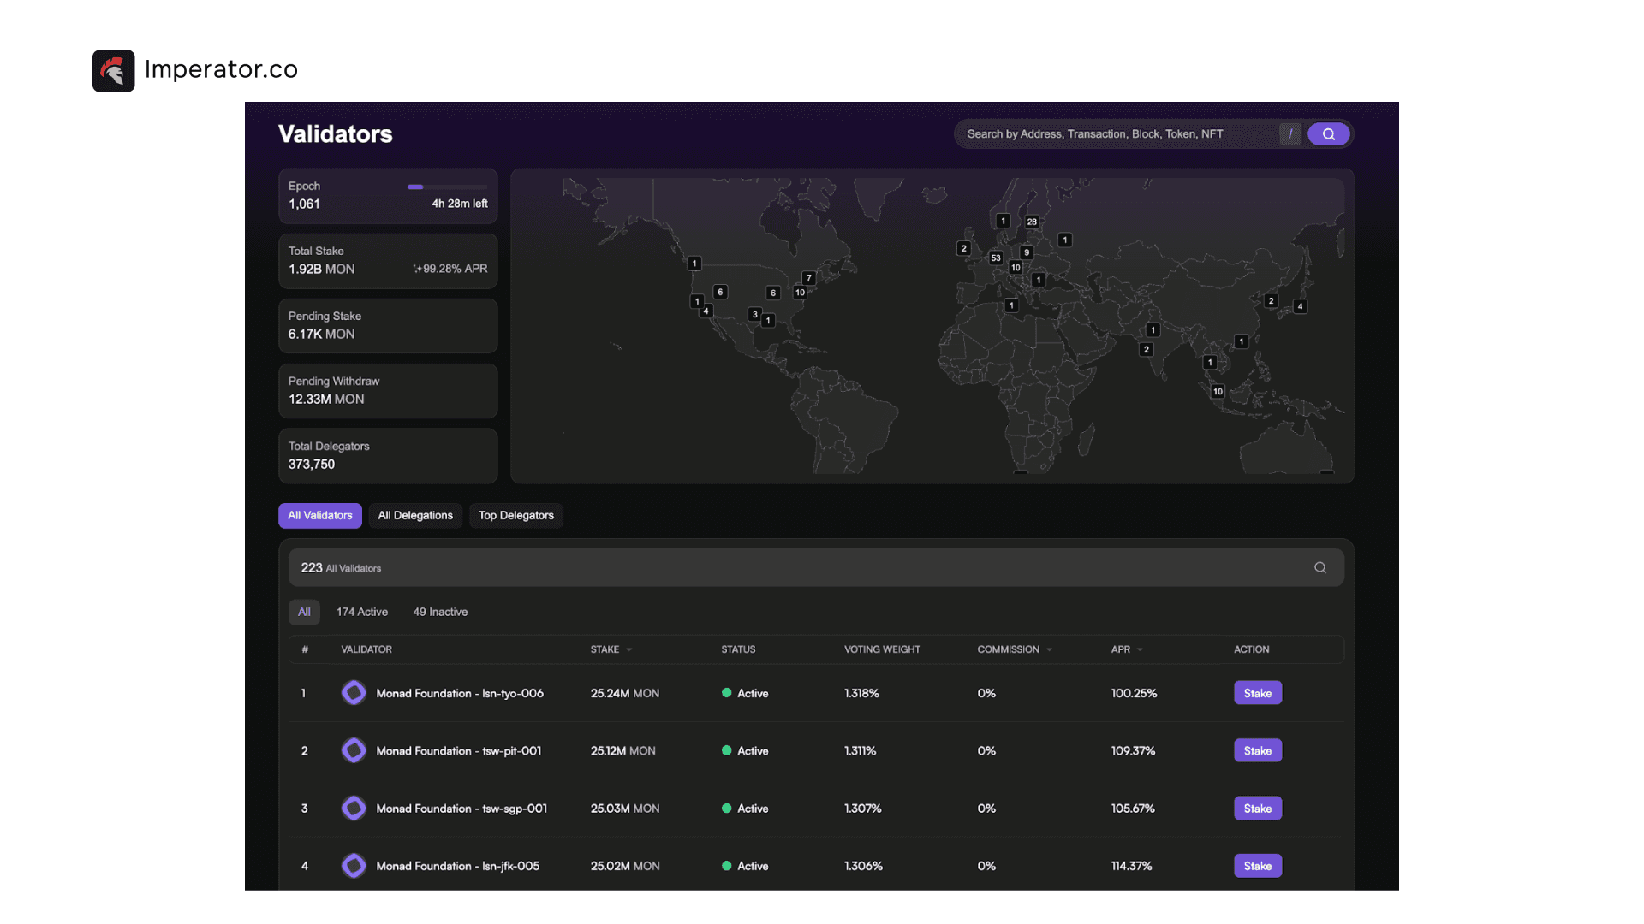This screenshot has width=1644, height=924.
Task: Click the Epoch progress bar
Action: point(447,187)
